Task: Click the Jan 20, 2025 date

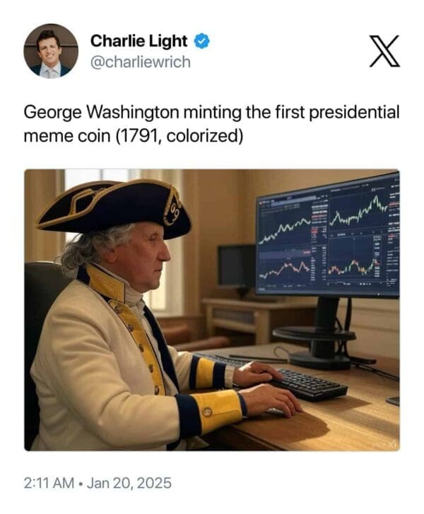Action: (x=129, y=483)
